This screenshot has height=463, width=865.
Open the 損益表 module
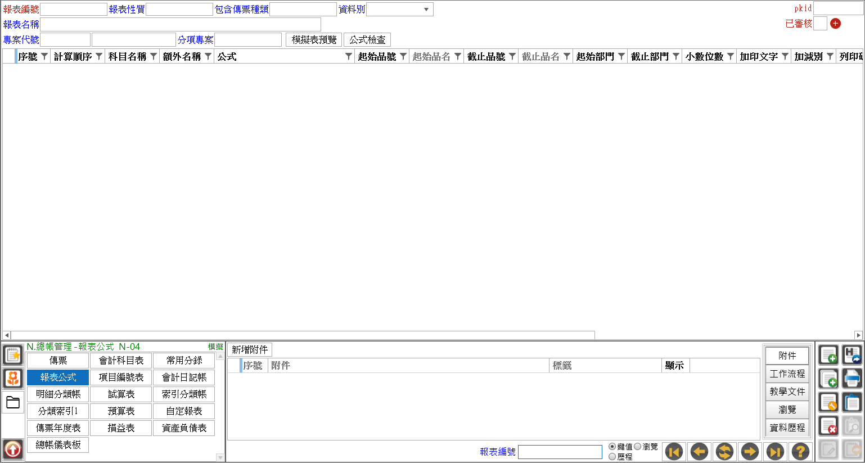pyautogui.click(x=121, y=428)
